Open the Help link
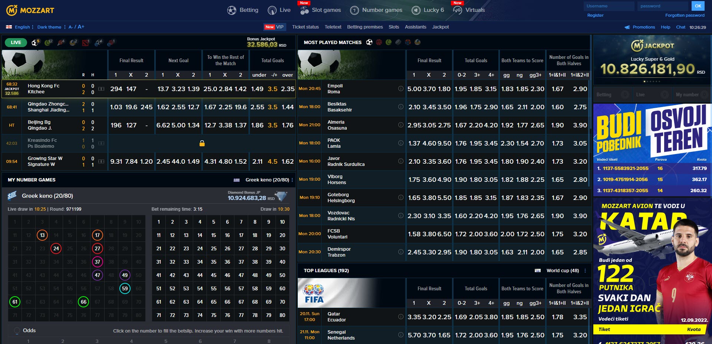The height and width of the screenshot is (344, 712). tap(666, 27)
